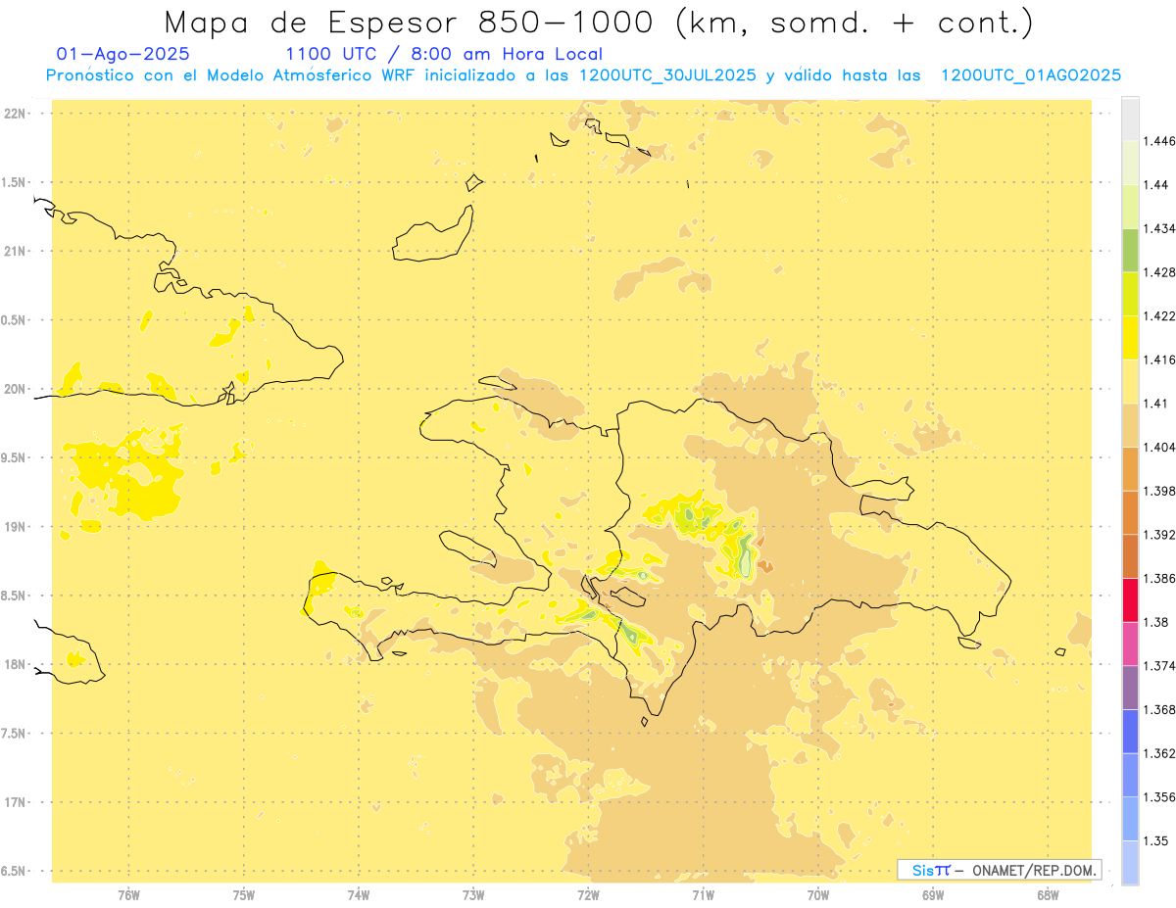Screen dimensions: 1176x908
Task: Click the '17N' latitude label
Action: pos(17,803)
